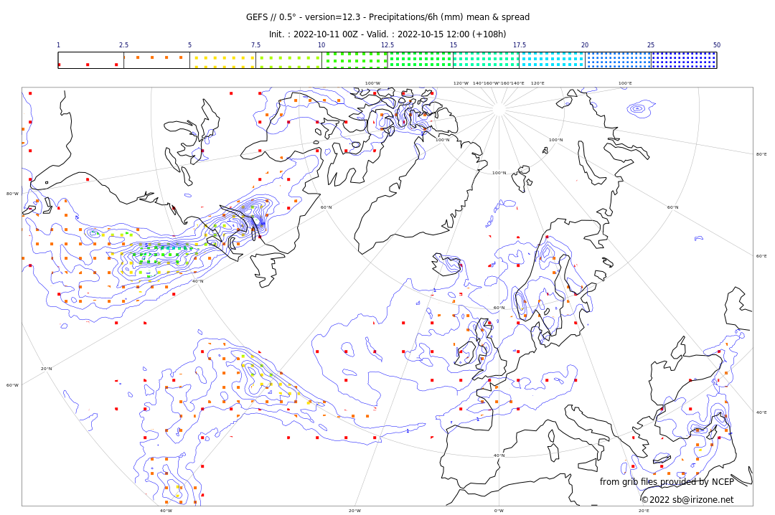Click the 1–2.5 mm red legend swatch
The width and height of the screenshot is (775, 515).
[91, 60]
